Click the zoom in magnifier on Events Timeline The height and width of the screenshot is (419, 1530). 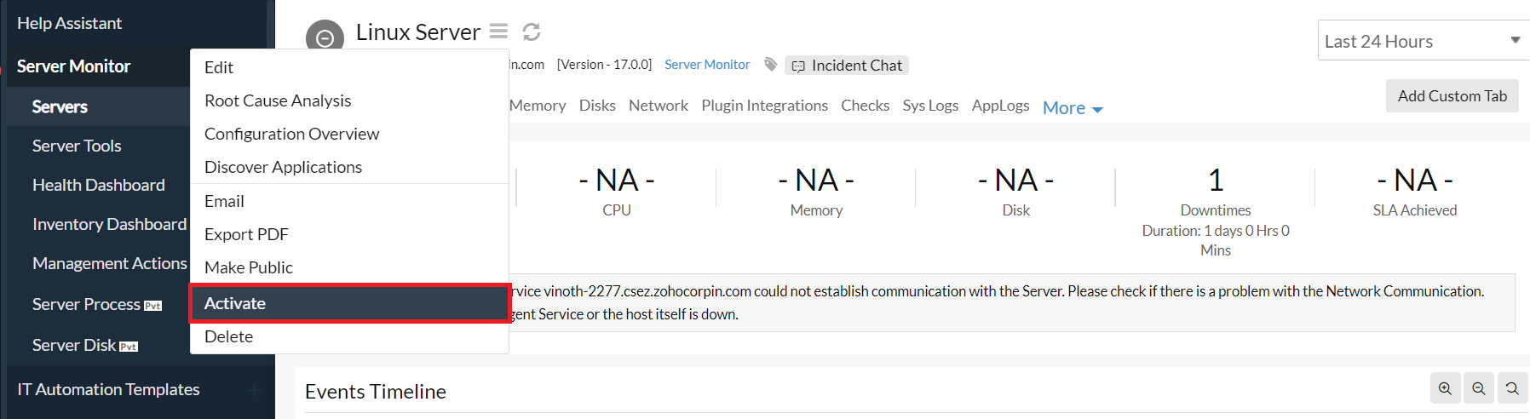[1445, 388]
